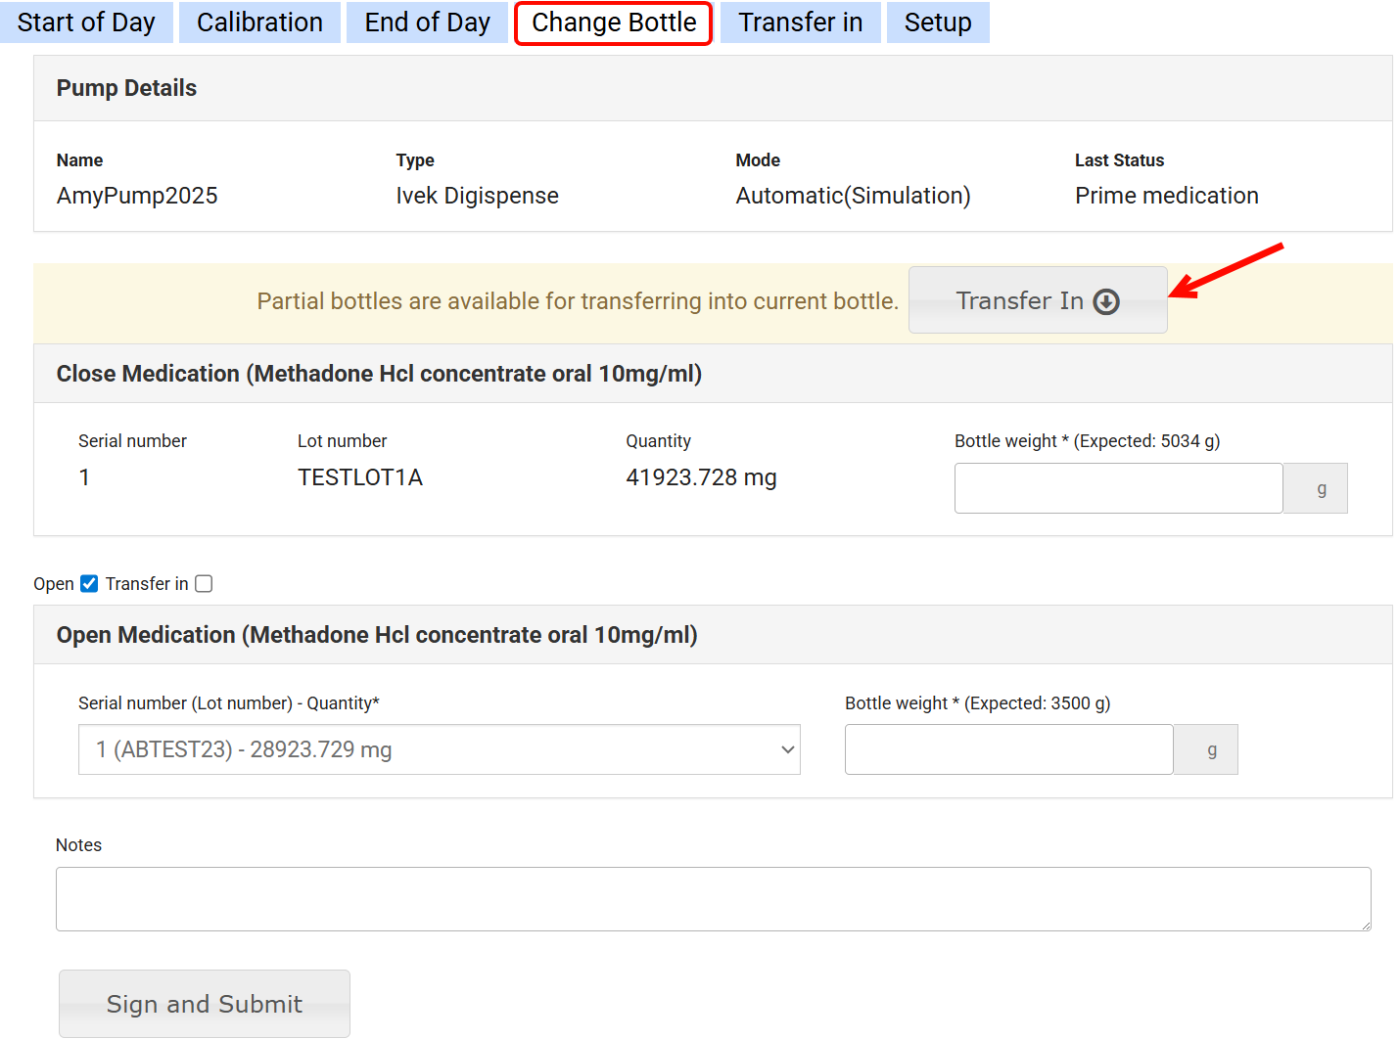Click the grams unit beside Open Medication weight
Viewport: 1398px width, 1040px height.
[x=1211, y=749]
